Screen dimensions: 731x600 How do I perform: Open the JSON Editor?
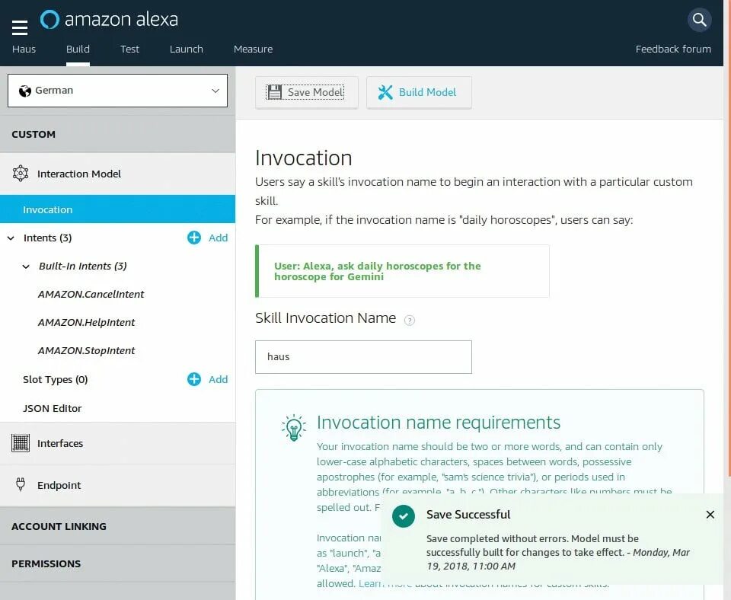[x=53, y=408]
